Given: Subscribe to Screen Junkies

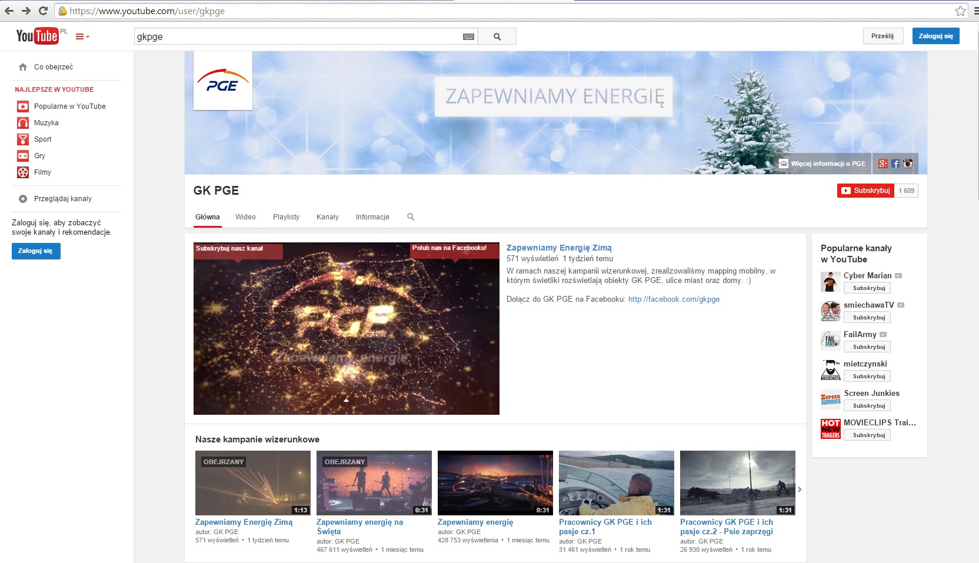Looking at the screenshot, I should 867,406.
